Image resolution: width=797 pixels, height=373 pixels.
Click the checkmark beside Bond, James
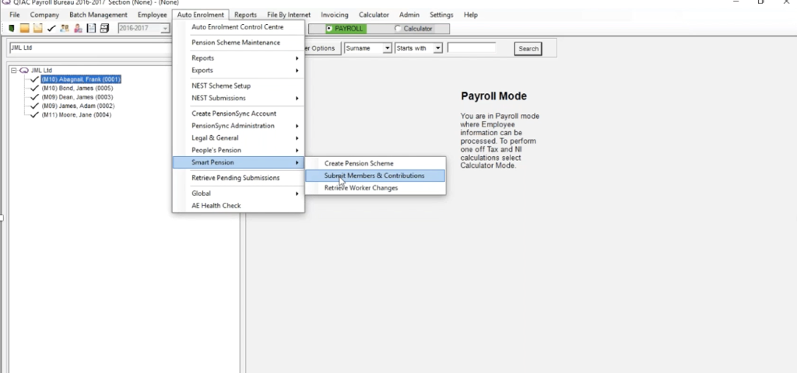coord(34,89)
